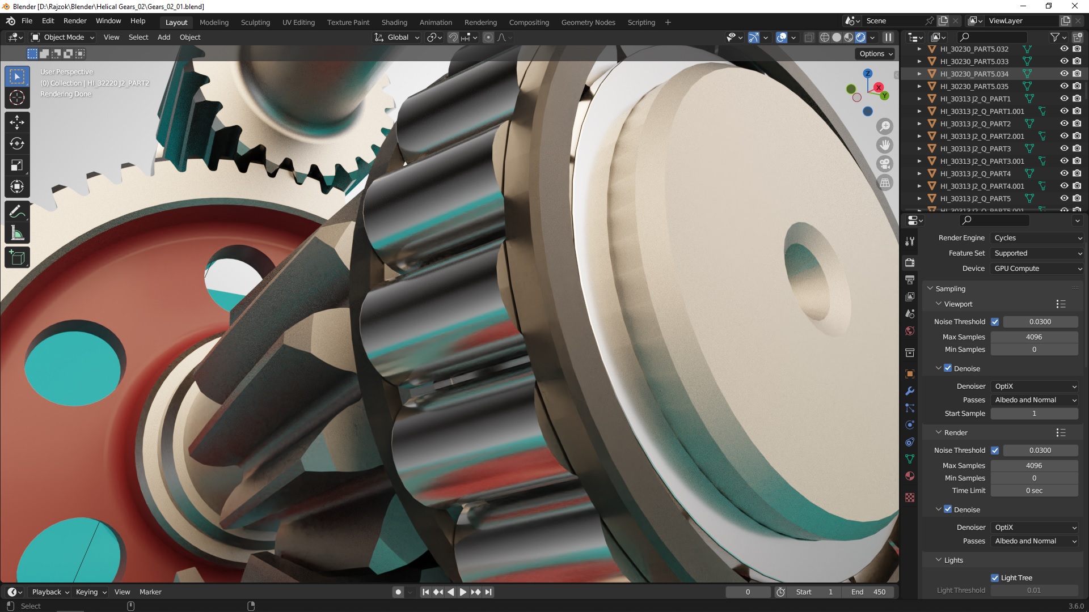Image resolution: width=1089 pixels, height=612 pixels.
Task: Open the Texture properties tab
Action: click(x=910, y=498)
